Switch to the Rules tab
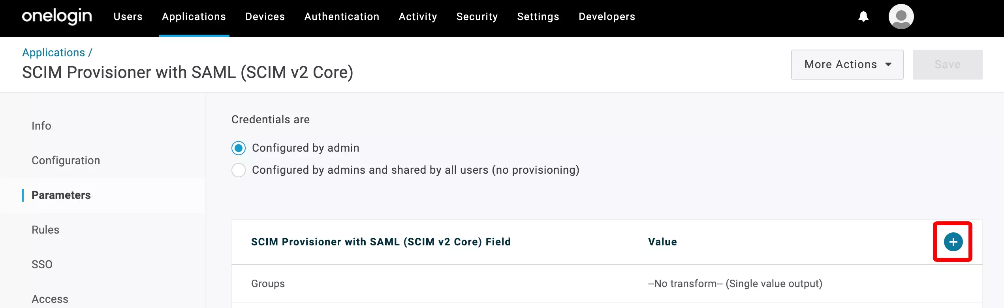 pyautogui.click(x=45, y=230)
